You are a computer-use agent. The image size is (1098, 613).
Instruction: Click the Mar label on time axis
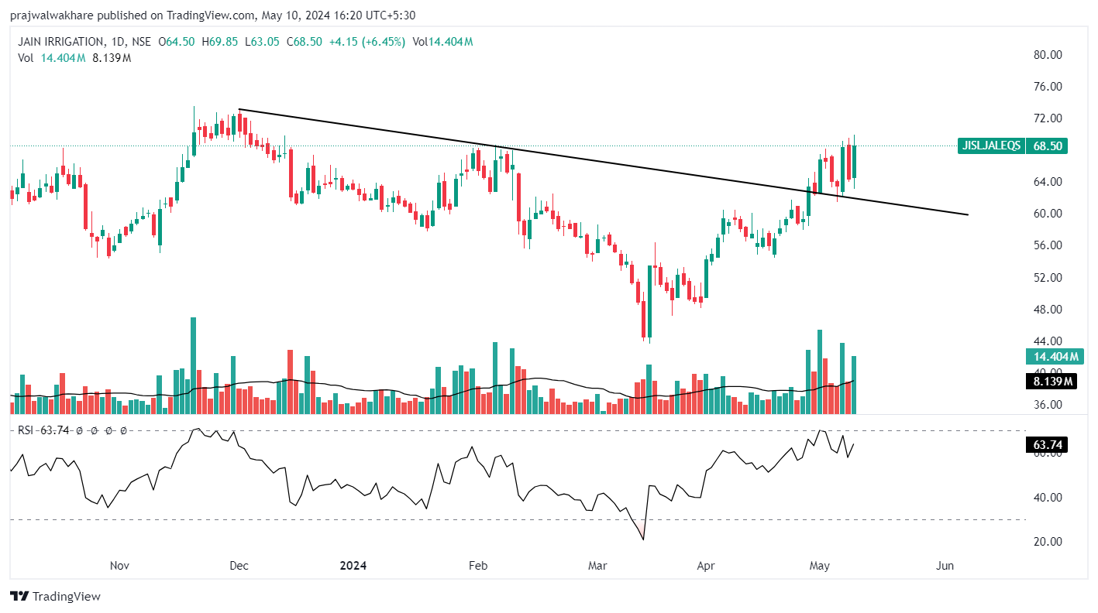click(x=597, y=566)
